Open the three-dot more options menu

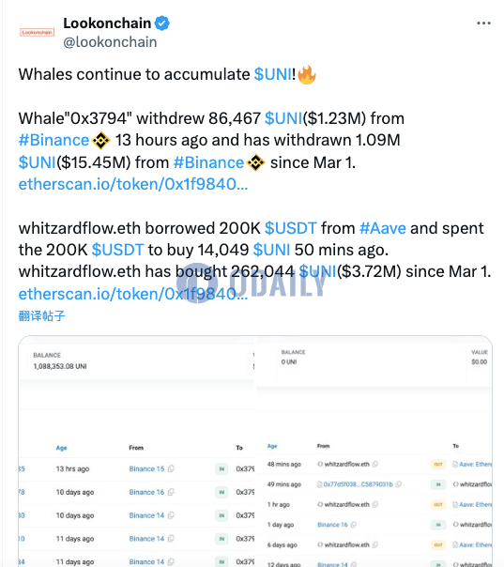tap(483, 23)
